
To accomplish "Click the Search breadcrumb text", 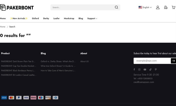I will click(x=12, y=27).
